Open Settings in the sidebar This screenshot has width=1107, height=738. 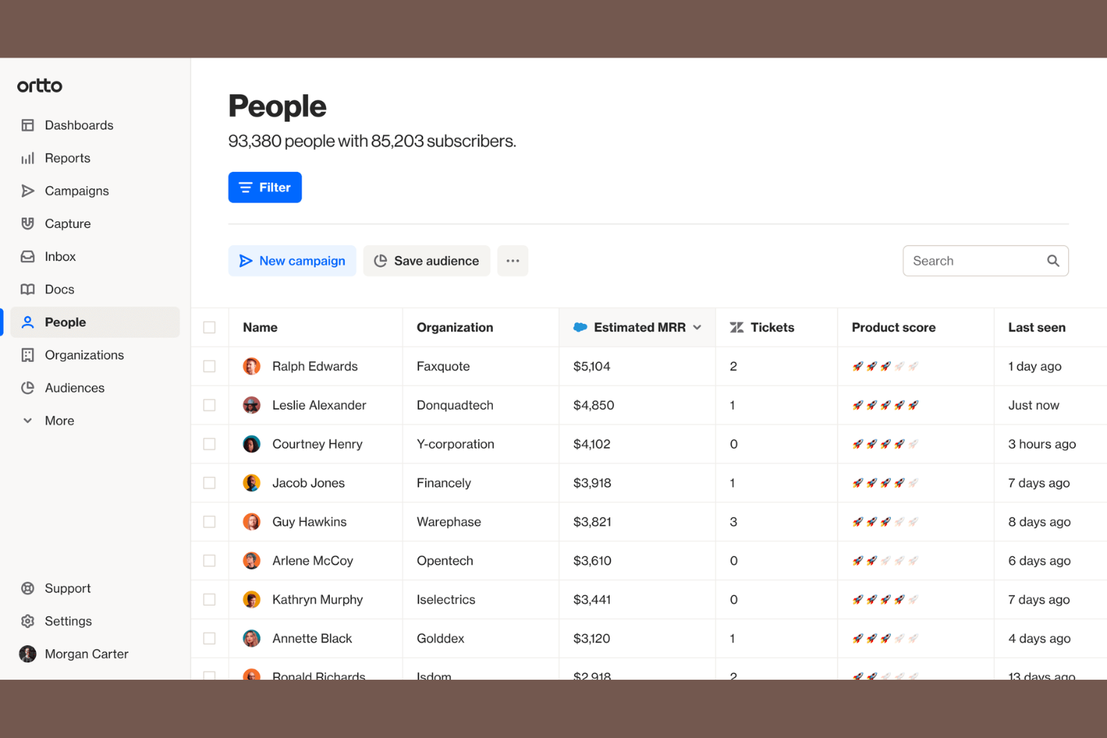point(95,621)
